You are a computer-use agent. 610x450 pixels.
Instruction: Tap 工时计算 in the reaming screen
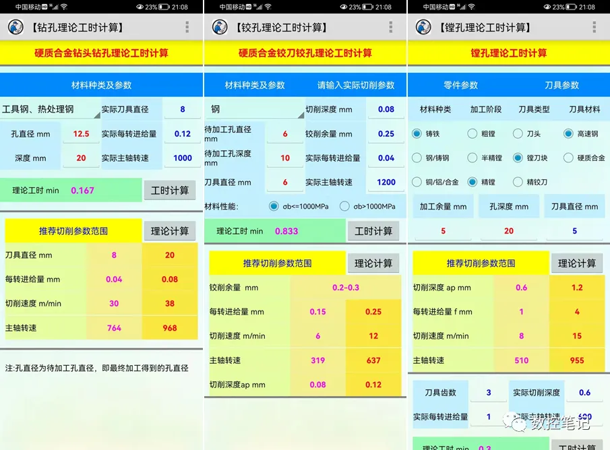(x=373, y=231)
